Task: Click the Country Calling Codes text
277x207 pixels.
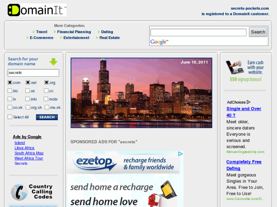Action: [x=41, y=191]
